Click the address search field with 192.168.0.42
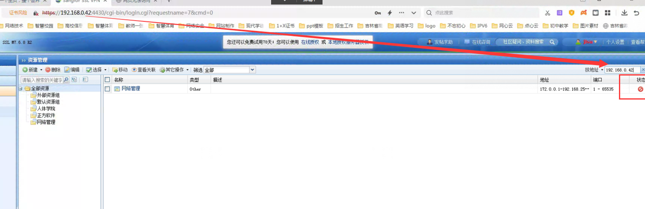This screenshot has width=645, height=209. click(622, 70)
